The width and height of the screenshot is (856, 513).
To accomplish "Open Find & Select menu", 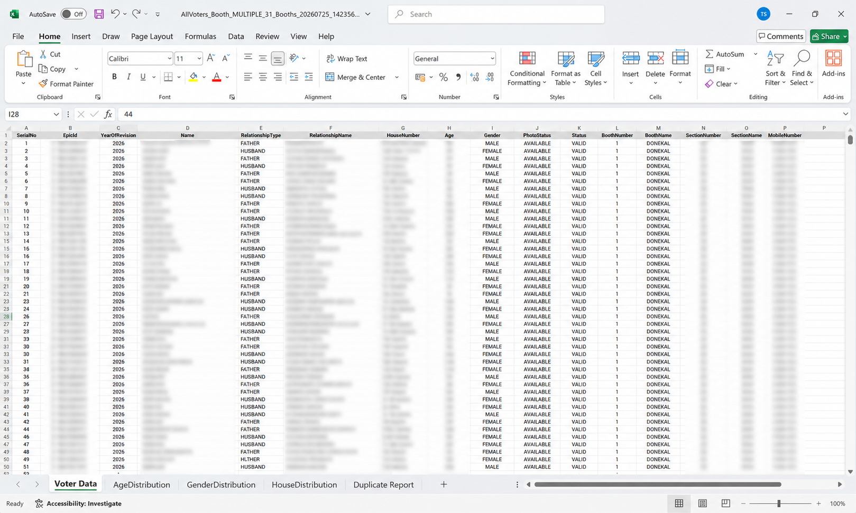I will [802, 69].
